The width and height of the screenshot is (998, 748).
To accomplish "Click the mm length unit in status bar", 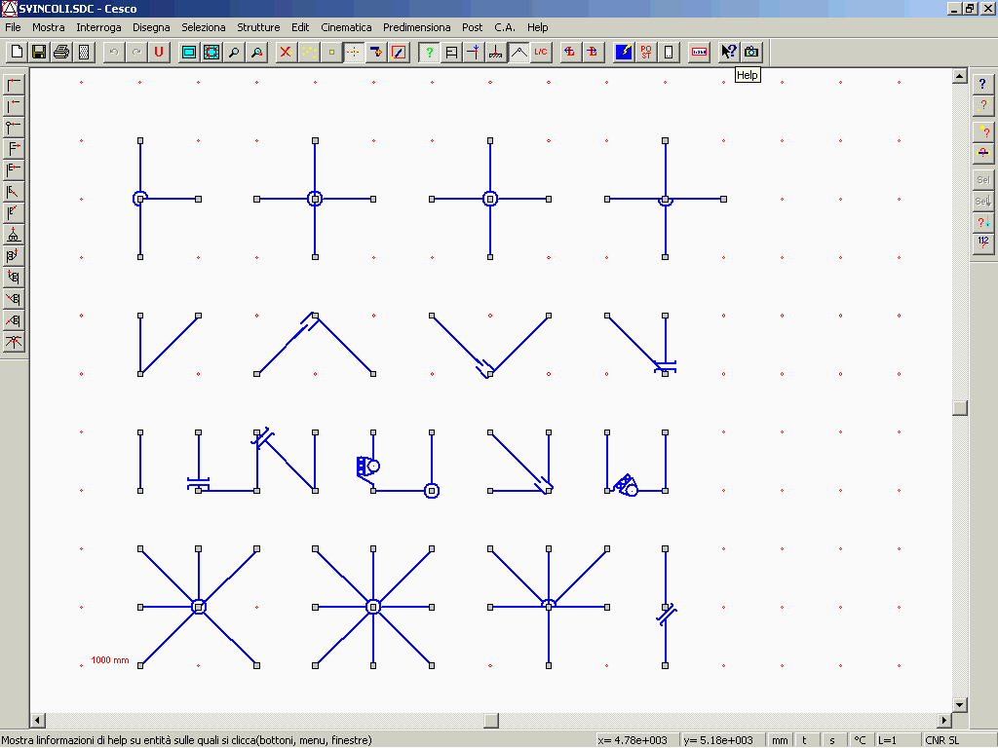I will 780,740.
